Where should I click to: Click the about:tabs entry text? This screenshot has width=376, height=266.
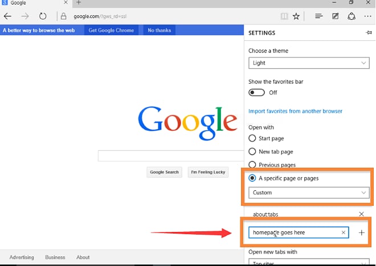pos(265,214)
